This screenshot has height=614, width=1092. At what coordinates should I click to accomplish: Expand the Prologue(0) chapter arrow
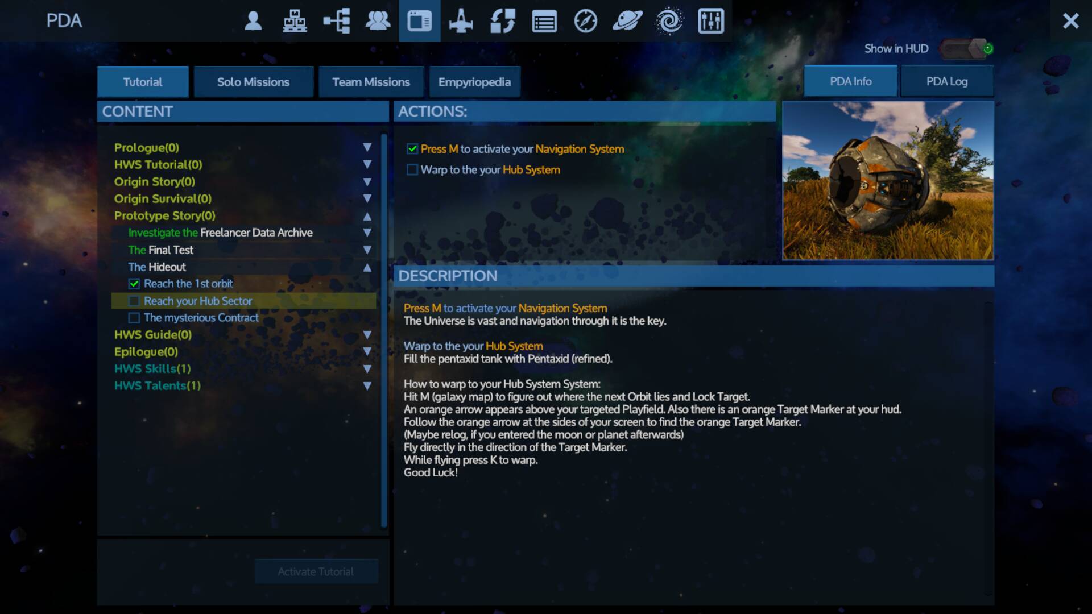(x=367, y=147)
